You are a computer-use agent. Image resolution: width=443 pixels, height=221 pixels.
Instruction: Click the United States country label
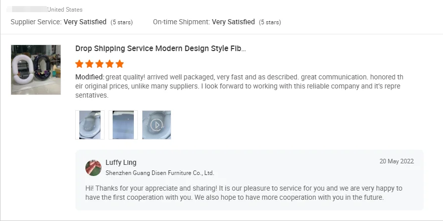click(65, 10)
